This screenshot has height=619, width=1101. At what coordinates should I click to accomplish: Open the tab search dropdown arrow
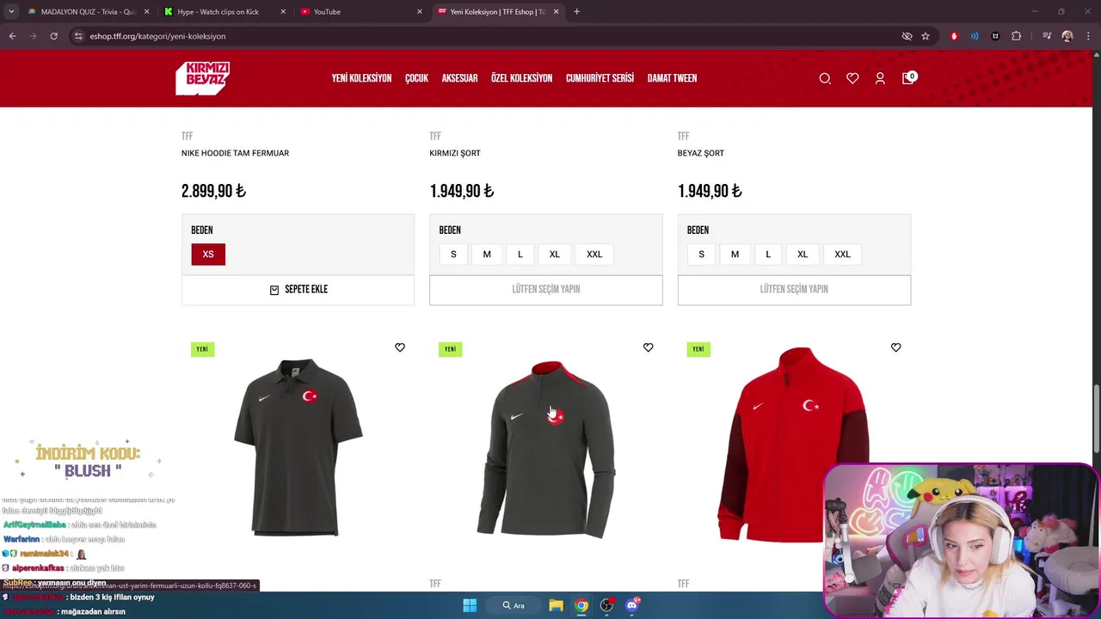(11, 11)
